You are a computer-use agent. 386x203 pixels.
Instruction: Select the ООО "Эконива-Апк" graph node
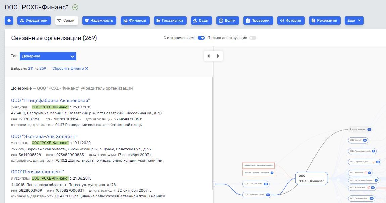[x=361, y=198]
